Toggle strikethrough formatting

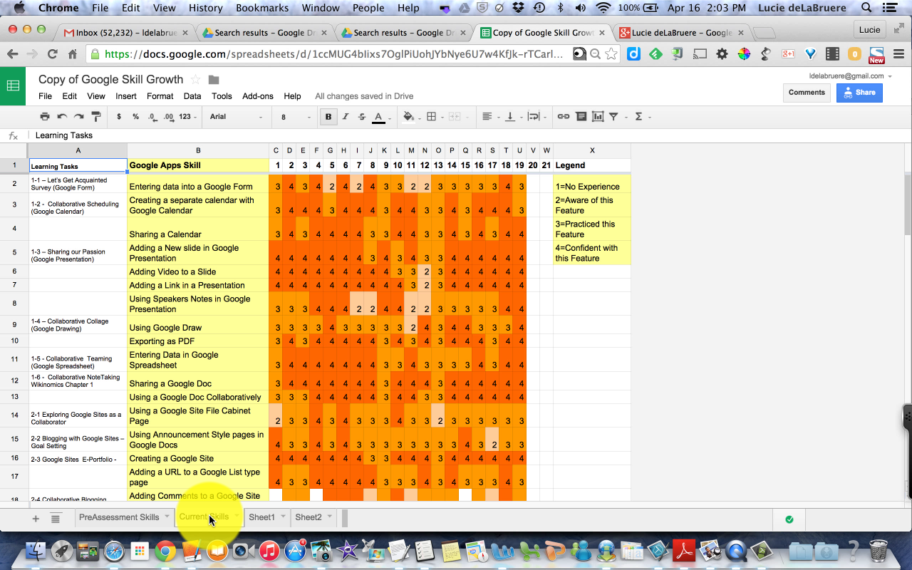(362, 117)
